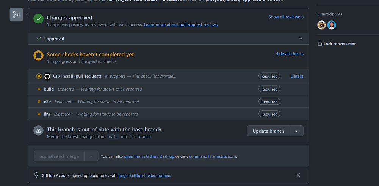379x186 pixels.
Task: Open the Squash and merge method dropdown
Action: (x=91, y=156)
